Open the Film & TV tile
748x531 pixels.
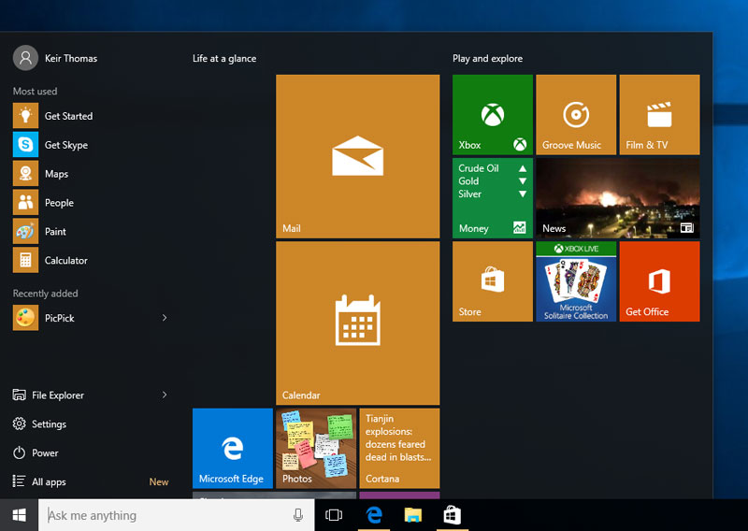[659, 114]
